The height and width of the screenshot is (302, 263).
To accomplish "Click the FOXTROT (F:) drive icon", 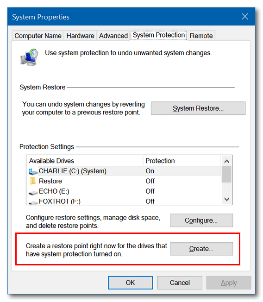I will (33, 202).
